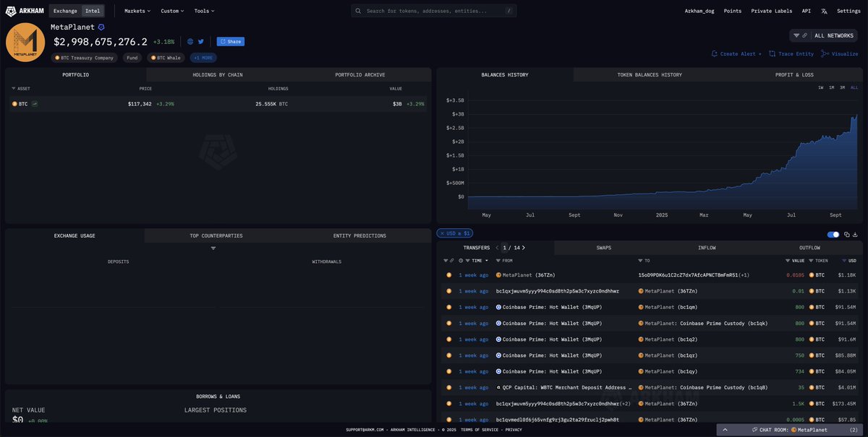This screenshot has height=437, width=868.
Task: Click the VALUE column filter icon
Action: 788,260
